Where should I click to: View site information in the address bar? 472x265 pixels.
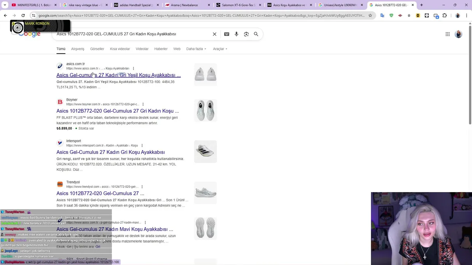click(x=34, y=15)
